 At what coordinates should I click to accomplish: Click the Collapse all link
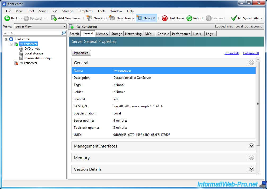[x=251, y=53]
